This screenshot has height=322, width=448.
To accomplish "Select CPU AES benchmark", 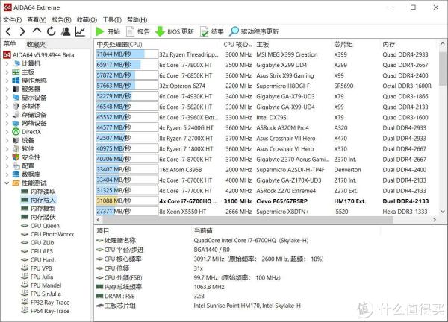I will 37,251.
